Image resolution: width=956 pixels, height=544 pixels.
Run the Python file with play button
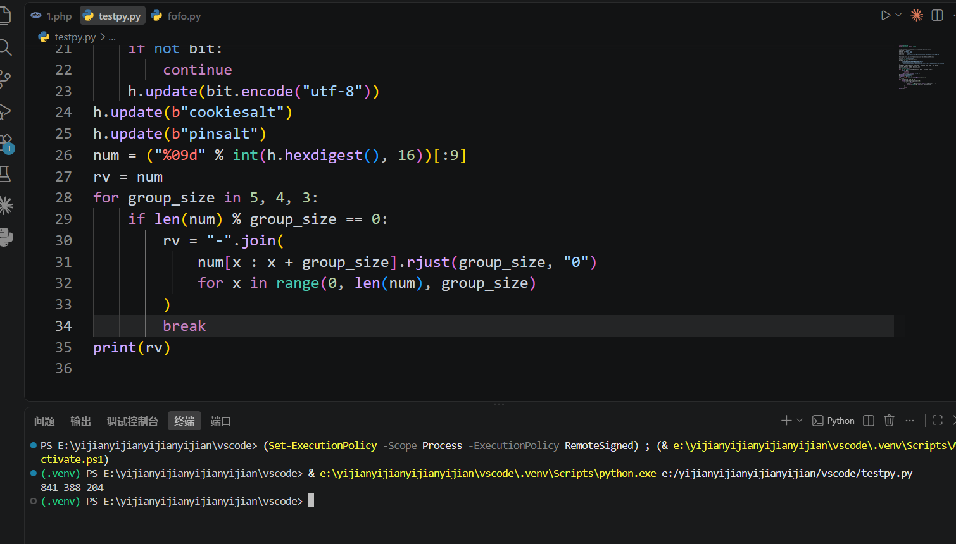885,15
